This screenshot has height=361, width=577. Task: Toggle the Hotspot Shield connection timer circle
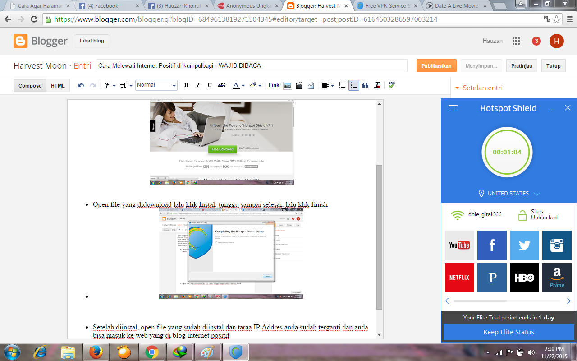tap(507, 152)
